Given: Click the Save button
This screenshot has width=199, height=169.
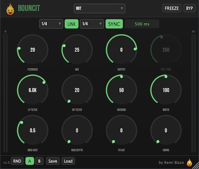Looking at the screenshot, I should (x=53, y=161).
